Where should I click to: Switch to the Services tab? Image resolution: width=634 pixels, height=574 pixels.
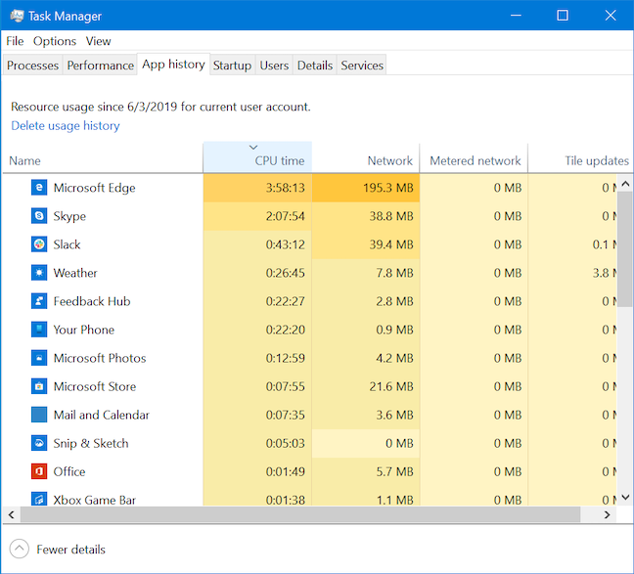pos(362,66)
